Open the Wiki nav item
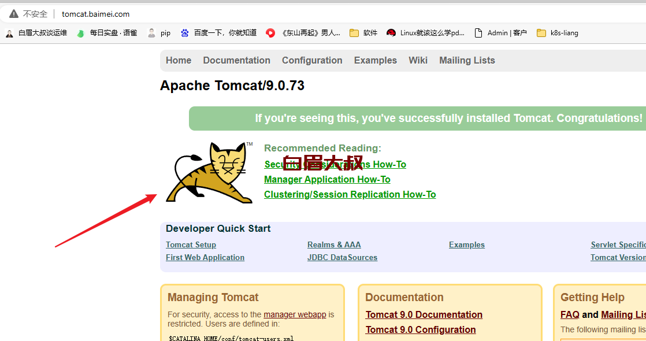This screenshot has height=341, width=646. [418, 60]
